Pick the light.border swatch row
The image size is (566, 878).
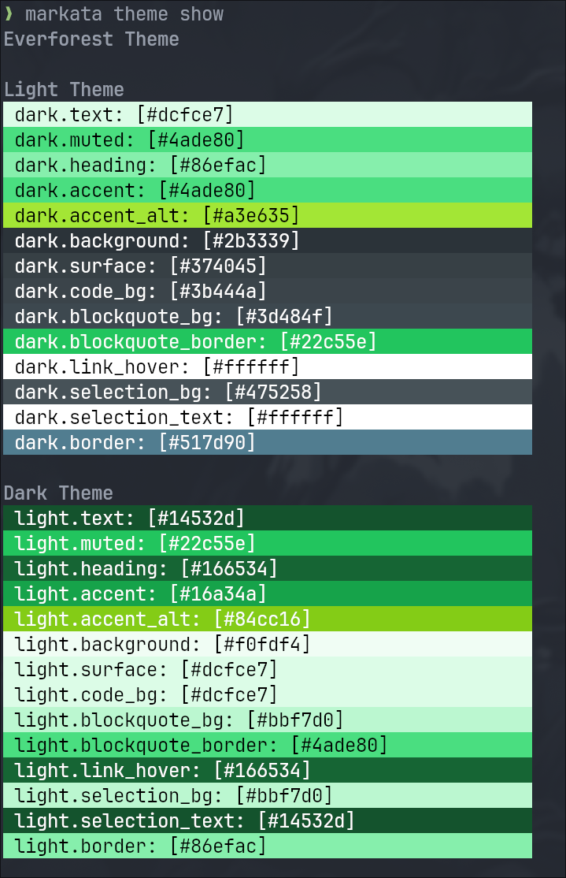pos(268,846)
